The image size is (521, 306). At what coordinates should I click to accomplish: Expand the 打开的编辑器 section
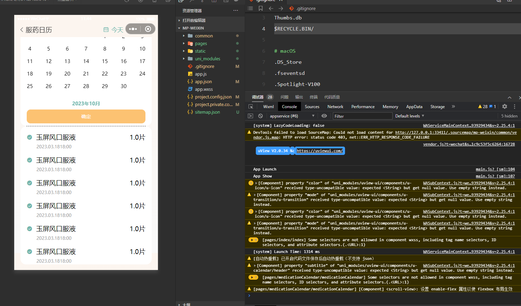point(179,20)
